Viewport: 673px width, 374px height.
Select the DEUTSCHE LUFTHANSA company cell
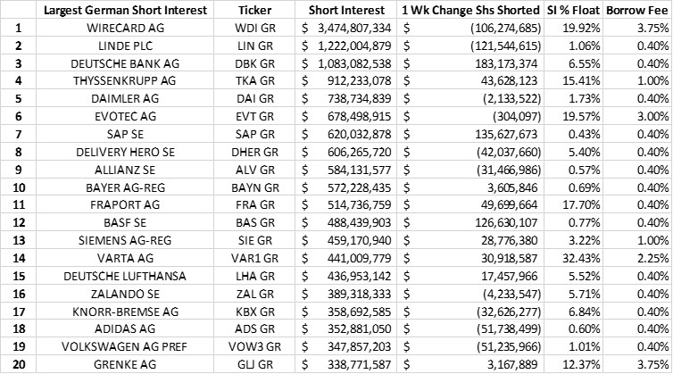(x=129, y=272)
